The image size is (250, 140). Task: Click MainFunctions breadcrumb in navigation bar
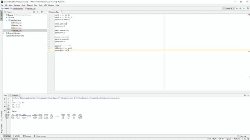point(17,9)
